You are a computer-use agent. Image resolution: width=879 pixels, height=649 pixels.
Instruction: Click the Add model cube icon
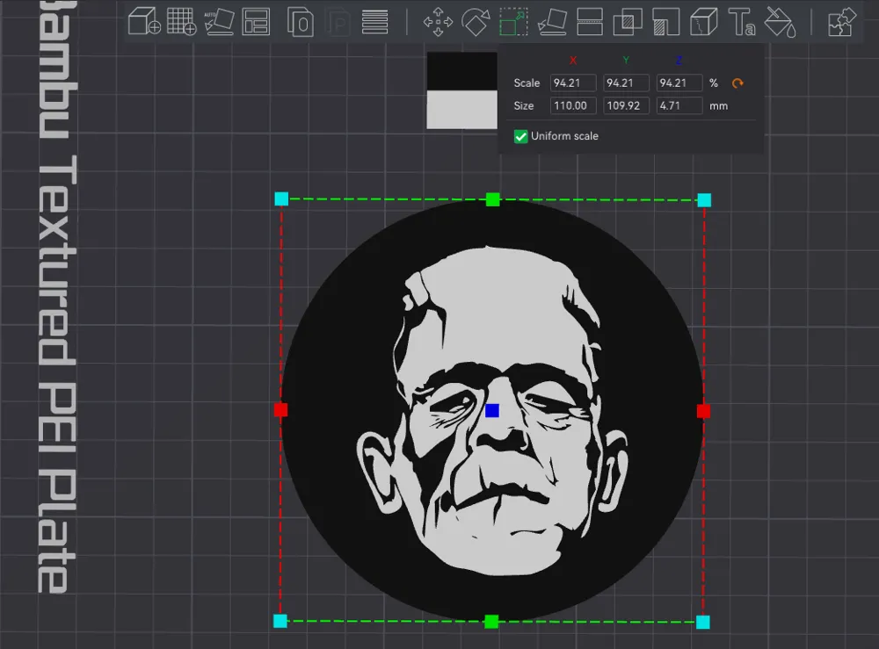coord(143,21)
